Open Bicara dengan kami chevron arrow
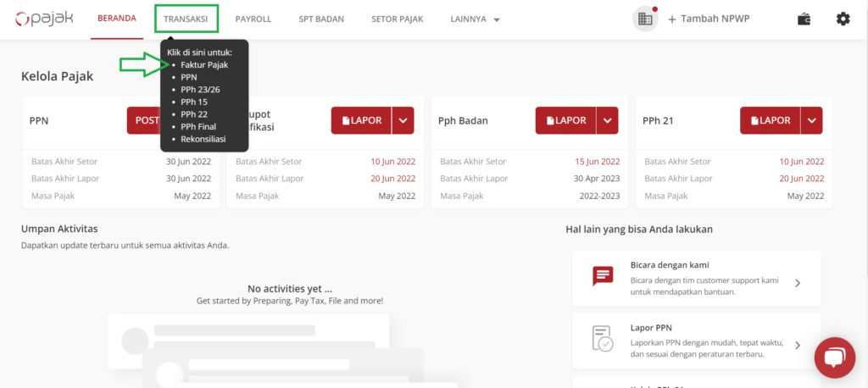Viewport: 868px width, 388px height. click(798, 283)
